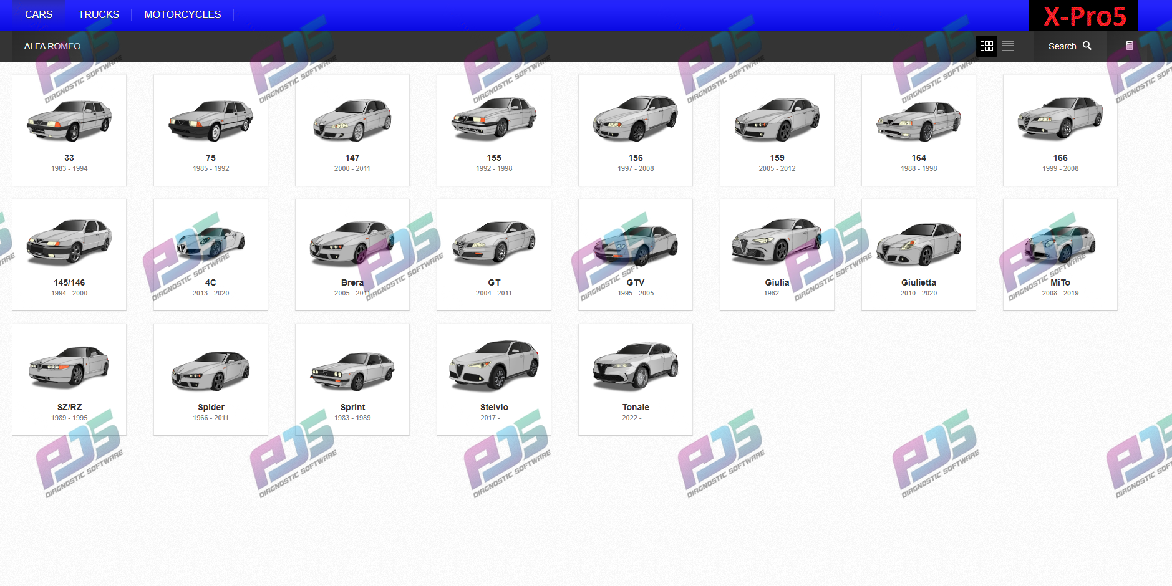Image resolution: width=1172 pixels, height=586 pixels.
Task: Open the GTV car image
Action: [x=636, y=244]
